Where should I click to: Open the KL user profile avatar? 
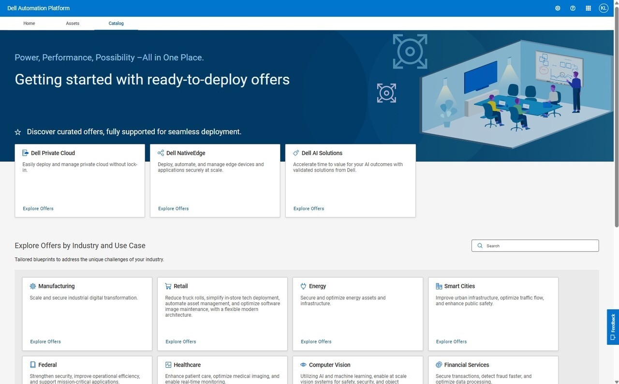(x=604, y=8)
